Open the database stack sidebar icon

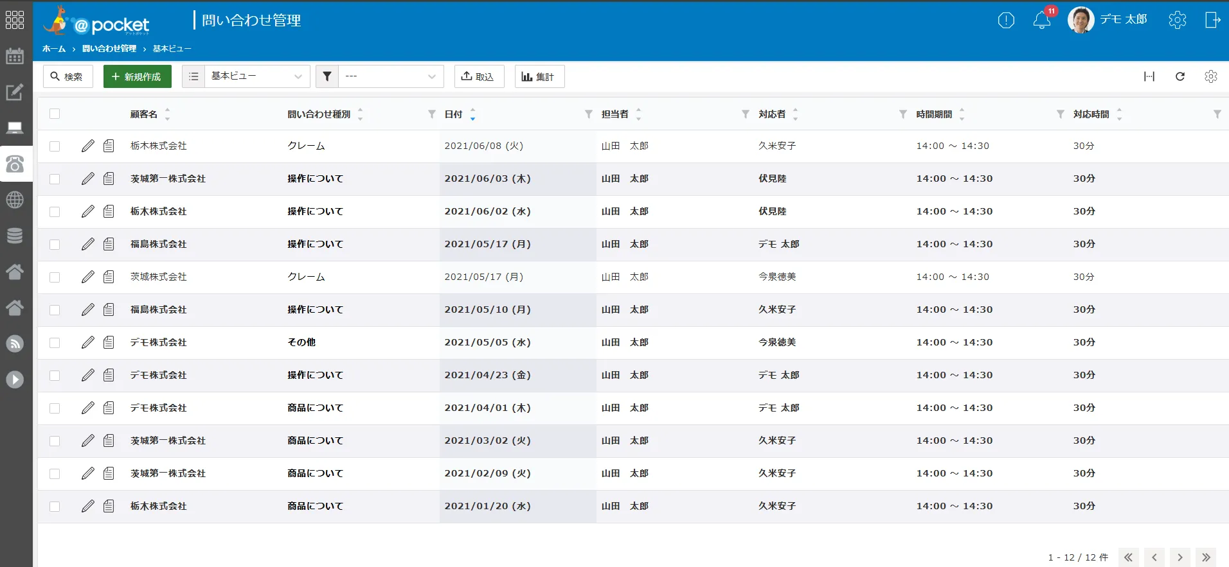point(15,236)
